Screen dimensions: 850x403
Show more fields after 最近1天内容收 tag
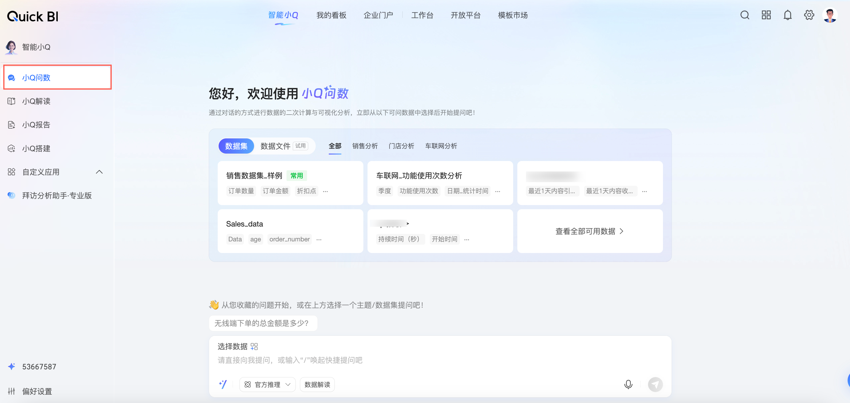click(644, 191)
